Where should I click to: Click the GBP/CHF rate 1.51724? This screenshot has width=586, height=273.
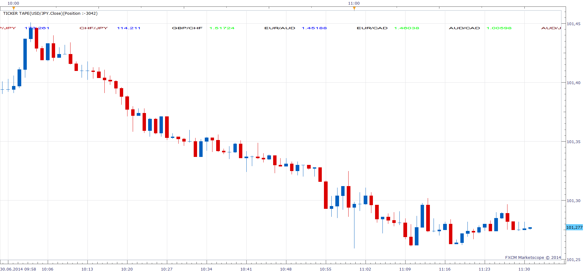(222, 28)
